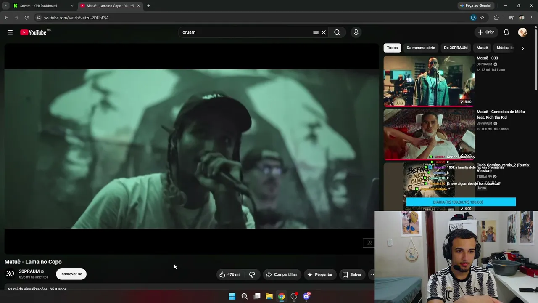Open a new browser tab
Viewport: 538px width, 303px height.
coord(148,6)
